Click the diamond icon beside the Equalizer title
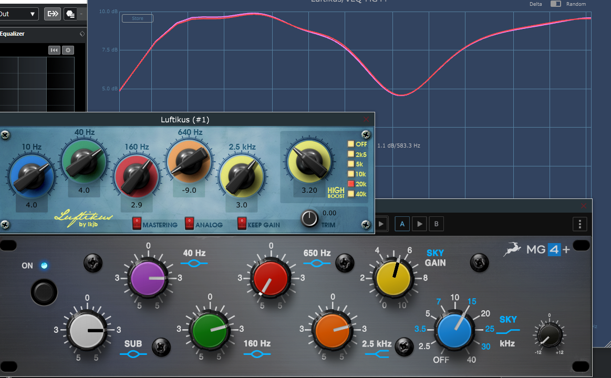 click(x=82, y=34)
